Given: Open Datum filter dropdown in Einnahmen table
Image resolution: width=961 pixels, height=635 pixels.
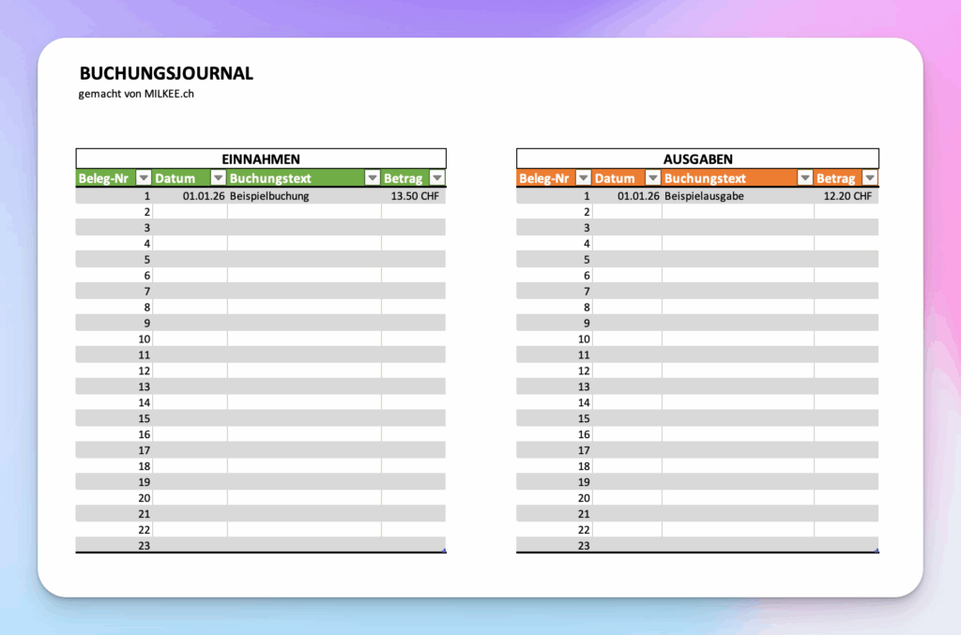Looking at the screenshot, I should pyautogui.click(x=218, y=178).
